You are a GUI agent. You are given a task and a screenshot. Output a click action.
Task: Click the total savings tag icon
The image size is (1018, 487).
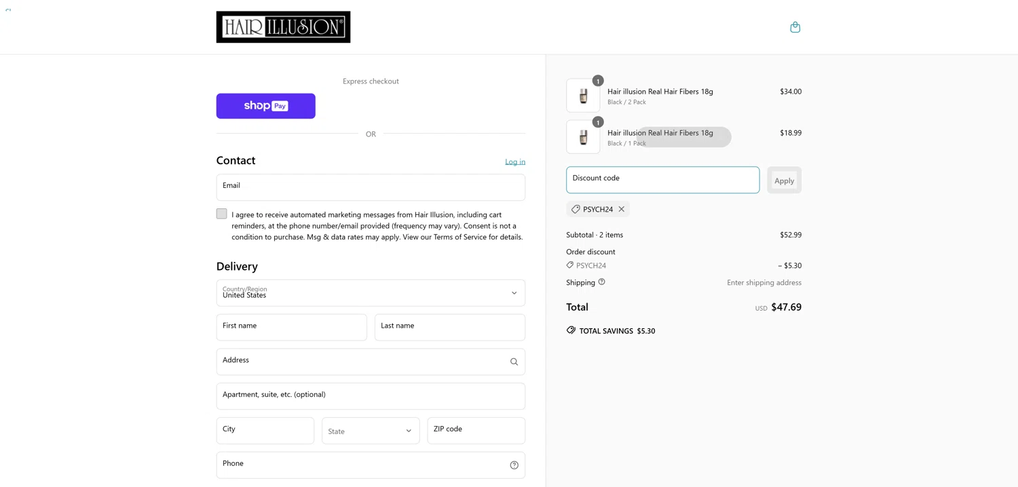571,330
